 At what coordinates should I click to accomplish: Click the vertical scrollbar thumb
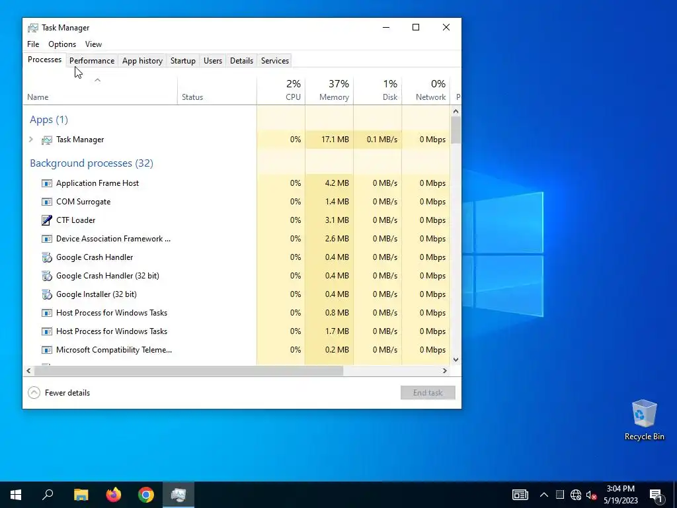[456, 130]
